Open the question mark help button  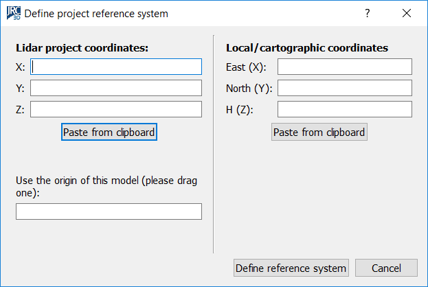368,13
